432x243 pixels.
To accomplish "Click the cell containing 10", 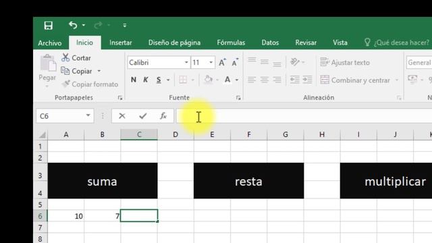I will pos(66,216).
